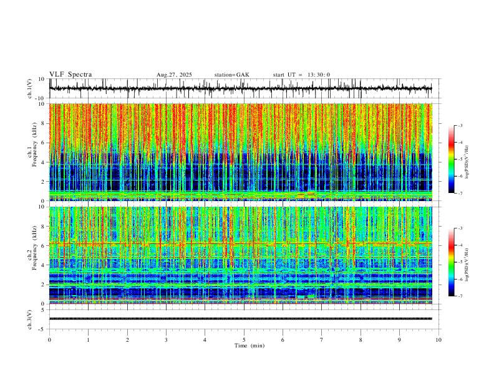This screenshot has width=494, height=381.
Task: Click the 'ch.1(V)' waveform axis label
Action: click(30, 88)
